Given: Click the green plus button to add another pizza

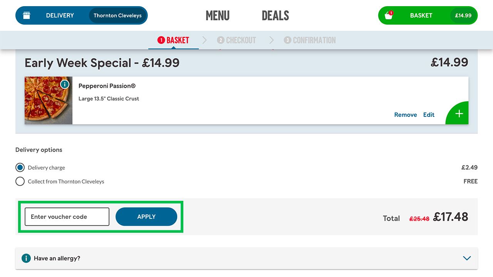Looking at the screenshot, I should (x=459, y=113).
